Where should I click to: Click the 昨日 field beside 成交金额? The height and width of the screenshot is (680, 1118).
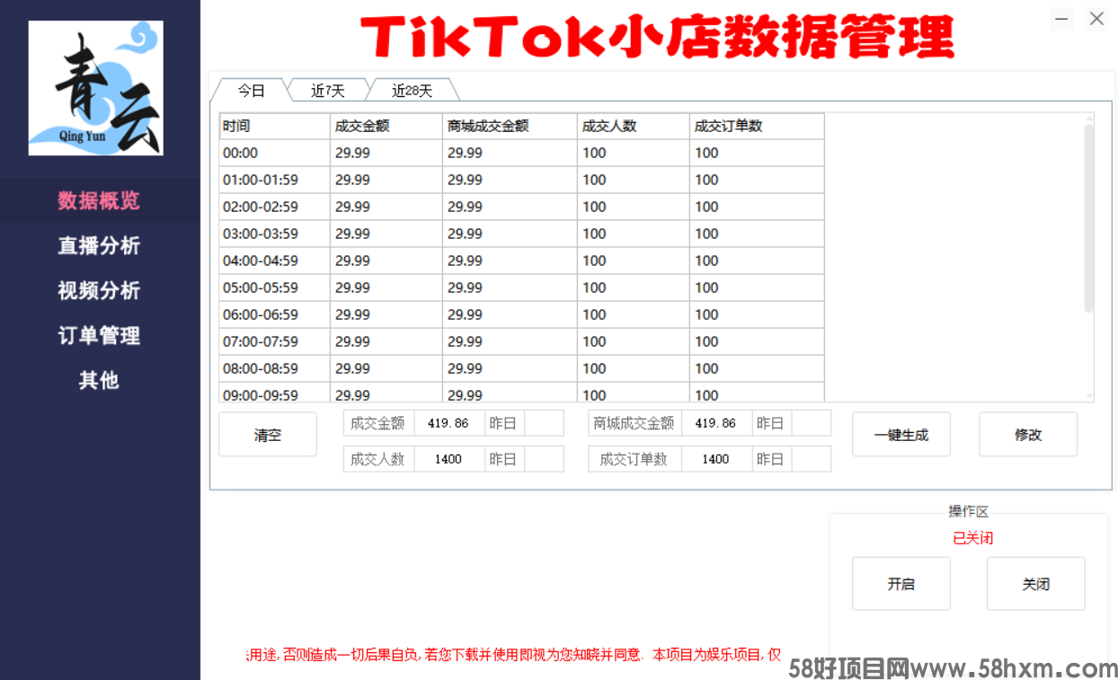tap(544, 423)
